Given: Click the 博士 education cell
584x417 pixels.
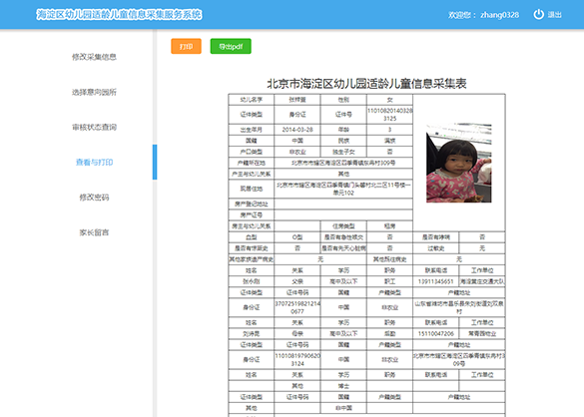Looking at the screenshot, I should (343, 386).
